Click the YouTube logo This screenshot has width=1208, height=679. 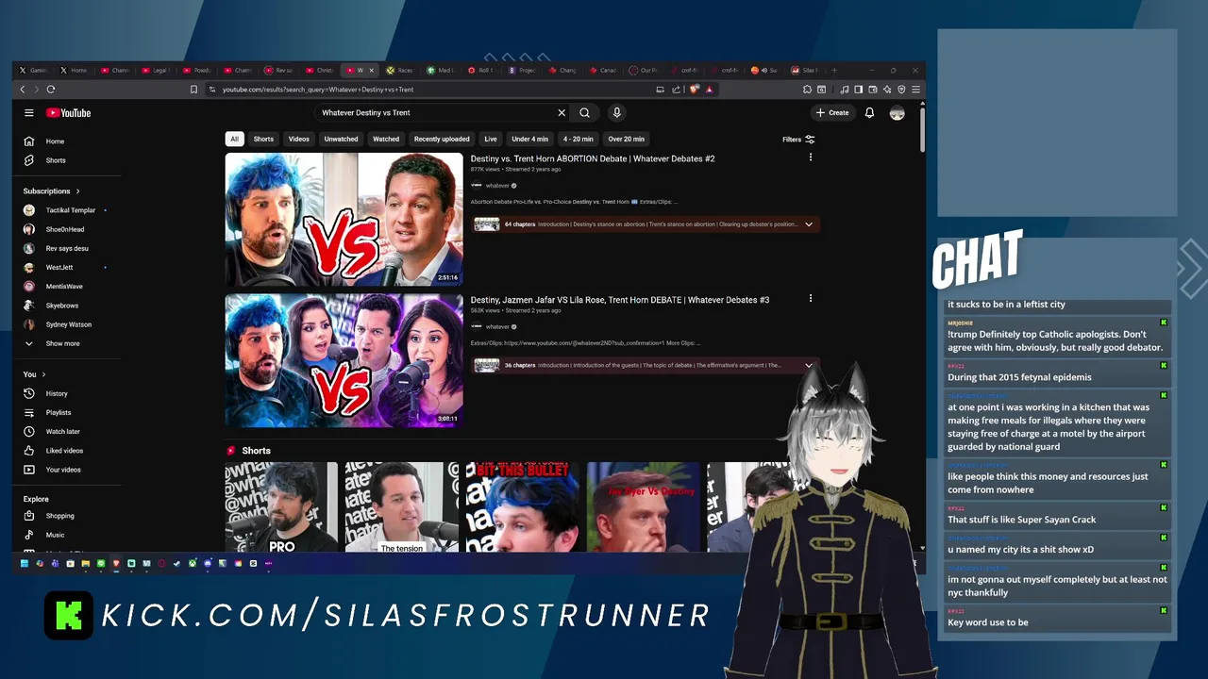click(x=69, y=113)
